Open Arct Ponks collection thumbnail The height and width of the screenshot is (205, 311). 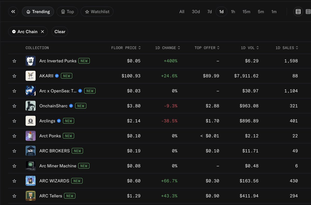pyautogui.click(x=31, y=136)
